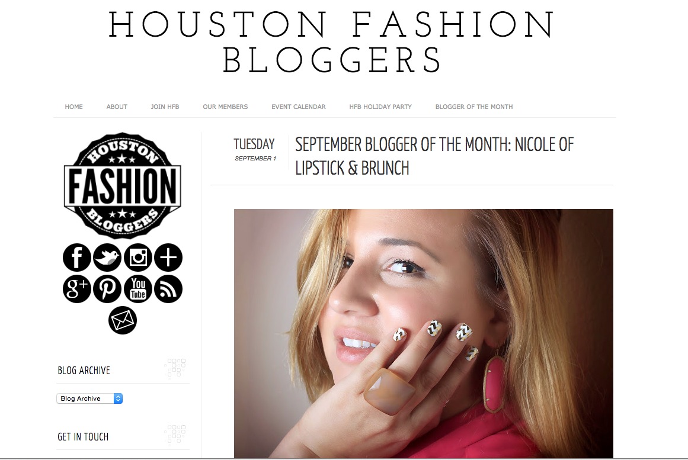Select Our Members menu item

tap(225, 107)
